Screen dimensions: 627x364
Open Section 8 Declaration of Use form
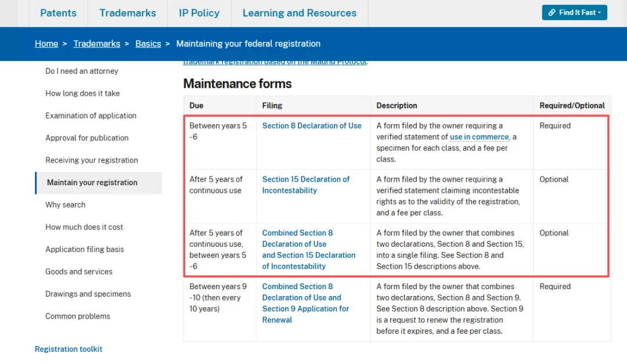[x=312, y=125]
